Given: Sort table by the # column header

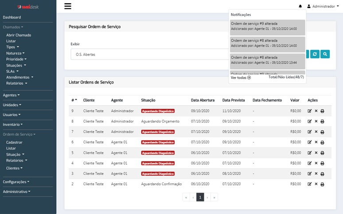Looking at the screenshot, I should click(74, 100).
